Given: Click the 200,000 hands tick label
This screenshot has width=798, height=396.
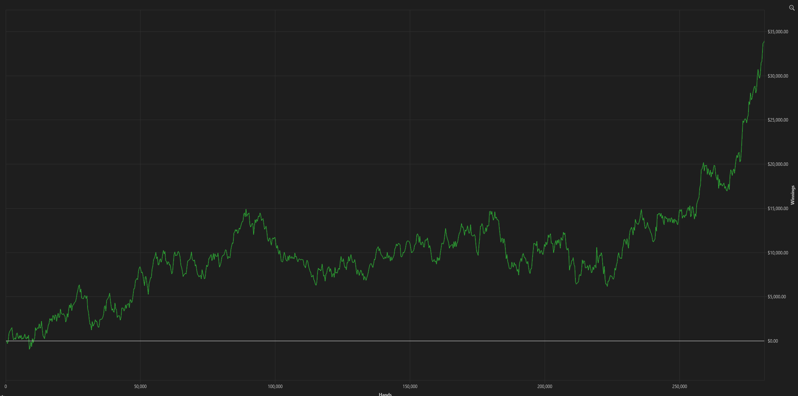Looking at the screenshot, I should click(x=545, y=387).
